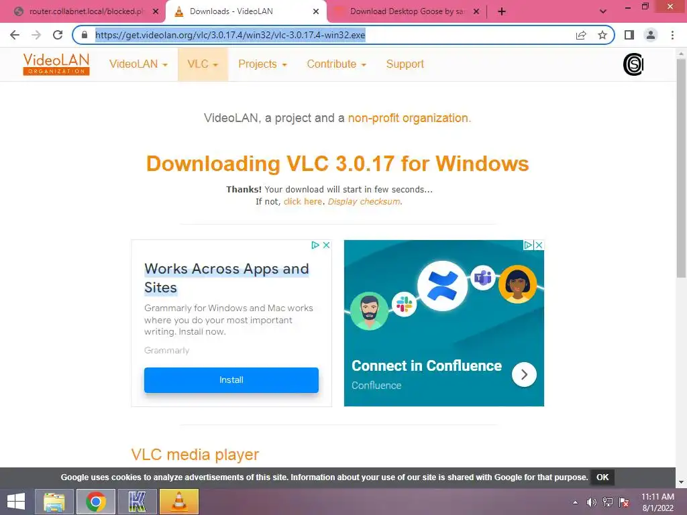Click the Confluence ad arrow button
This screenshot has width=687, height=515.
(x=524, y=374)
